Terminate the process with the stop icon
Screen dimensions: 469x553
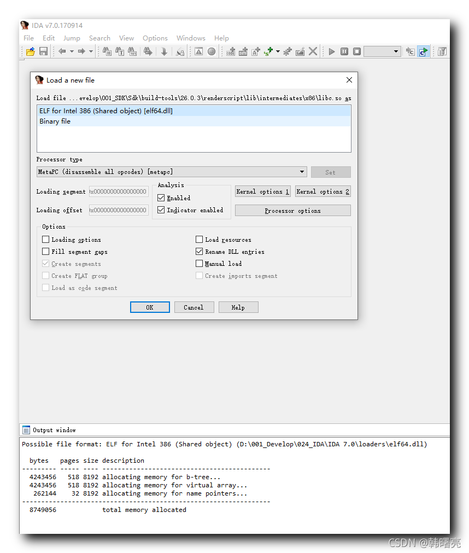[356, 51]
